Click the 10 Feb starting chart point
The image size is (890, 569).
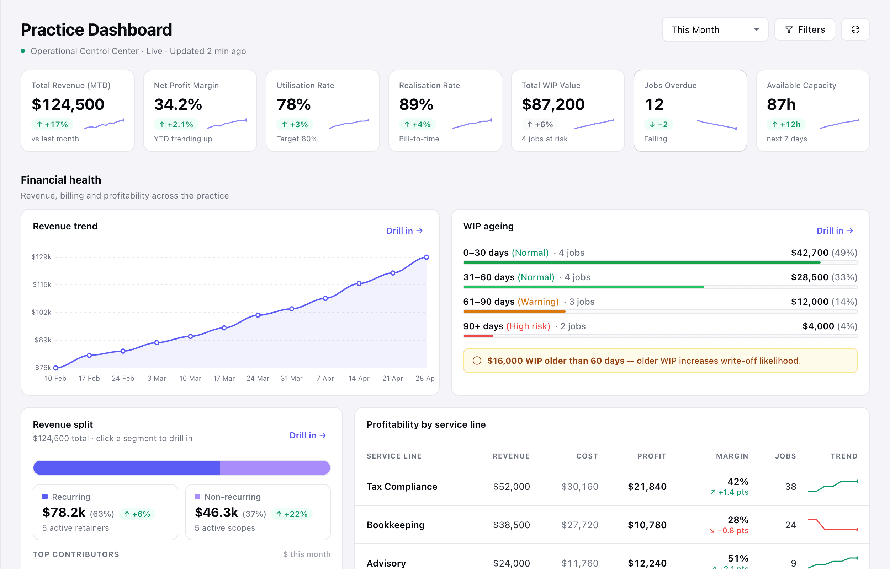(55, 368)
